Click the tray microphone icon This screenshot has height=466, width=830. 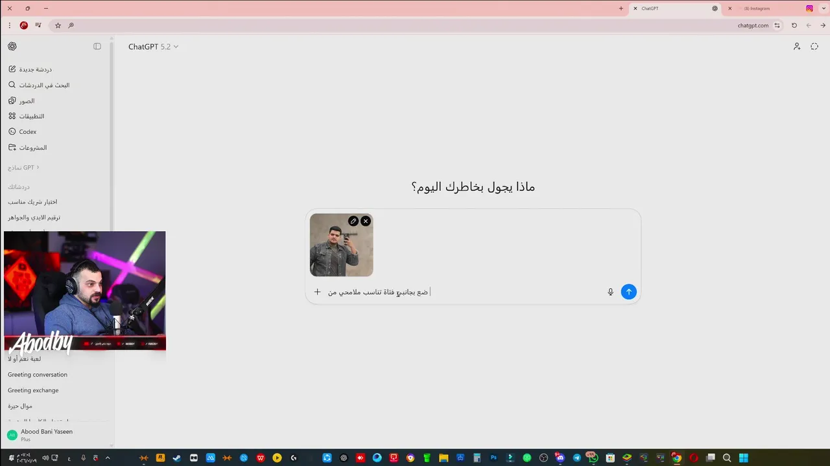(83, 458)
